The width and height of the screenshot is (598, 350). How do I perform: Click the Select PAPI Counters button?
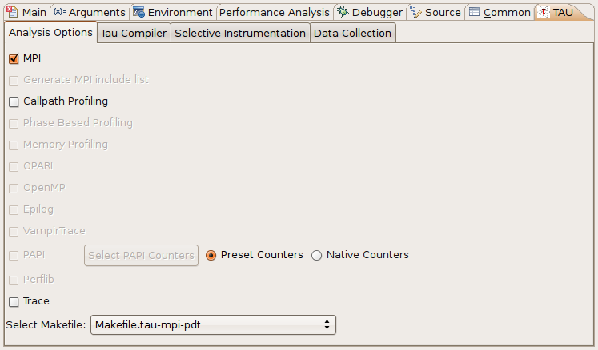pos(142,255)
